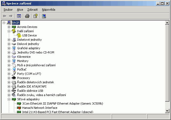Click the Forward arrow toolbar button
This screenshot has height=120, width=171.
(x=11, y=16)
